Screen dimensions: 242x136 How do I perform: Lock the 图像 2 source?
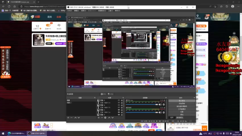[122, 110]
